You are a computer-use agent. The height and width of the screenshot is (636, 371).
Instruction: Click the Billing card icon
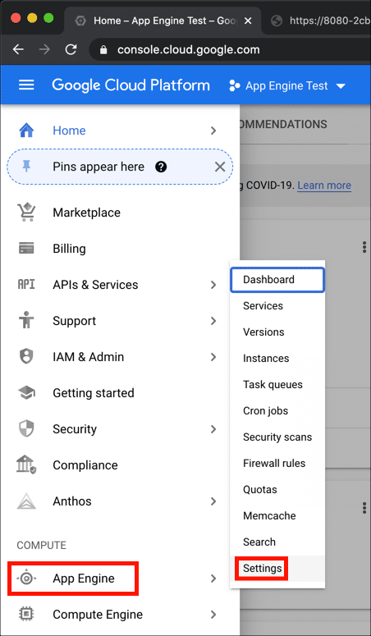(26, 248)
